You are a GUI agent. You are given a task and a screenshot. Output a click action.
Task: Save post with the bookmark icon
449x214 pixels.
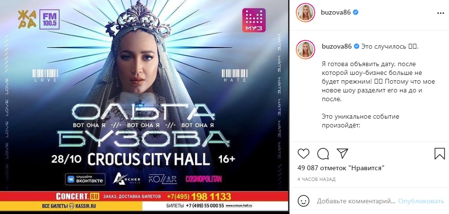(x=439, y=154)
